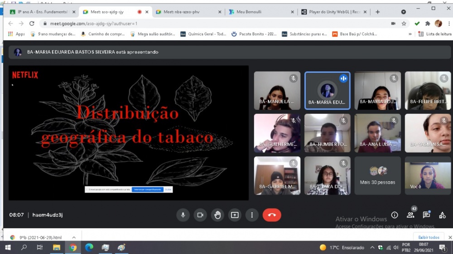Open 'Mega aulão auditór...' bookmark
The height and width of the screenshot is (254, 453).
point(153,34)
